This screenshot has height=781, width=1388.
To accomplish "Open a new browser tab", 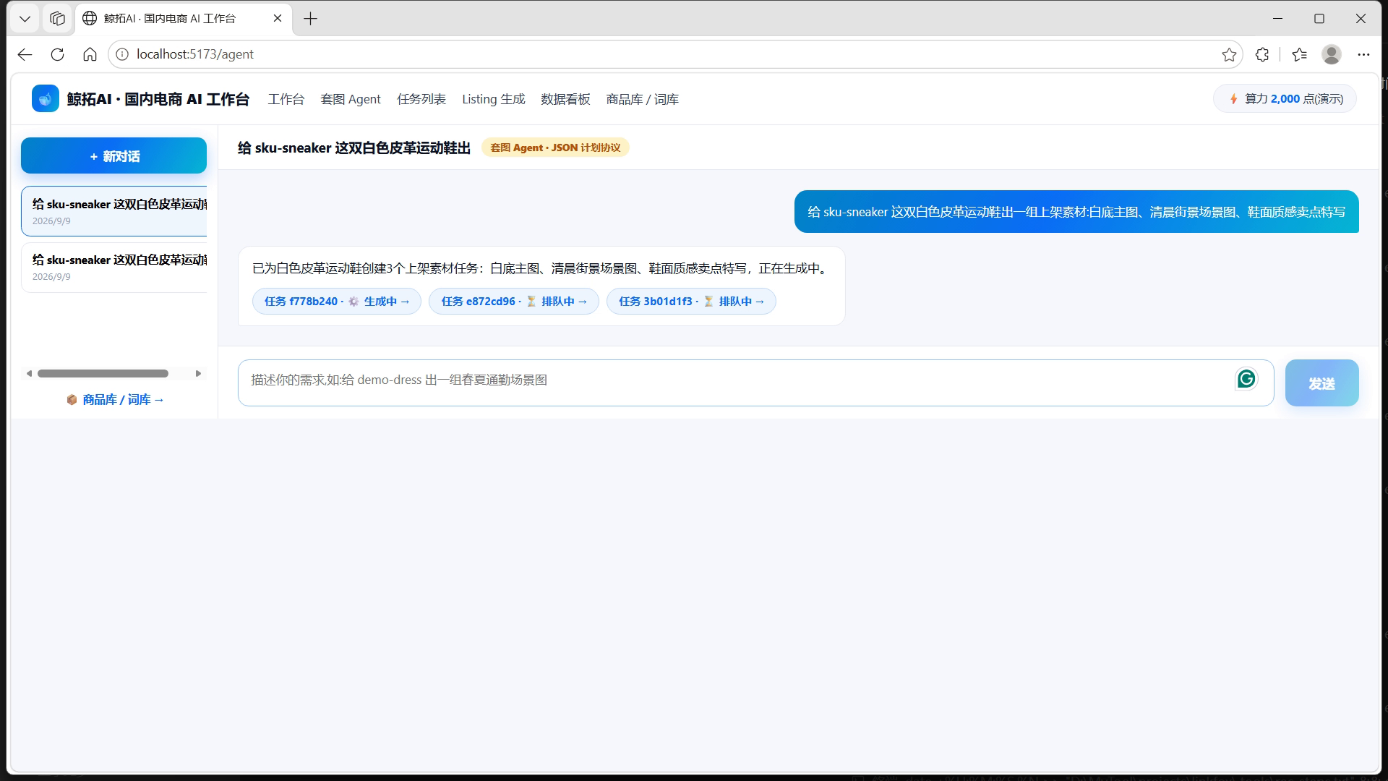I will click(x=310, y=19).
